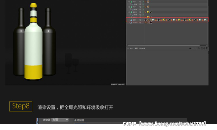
Task: Toggle the layer dot of topmost 杯子 object
Action: click(142, 2)
